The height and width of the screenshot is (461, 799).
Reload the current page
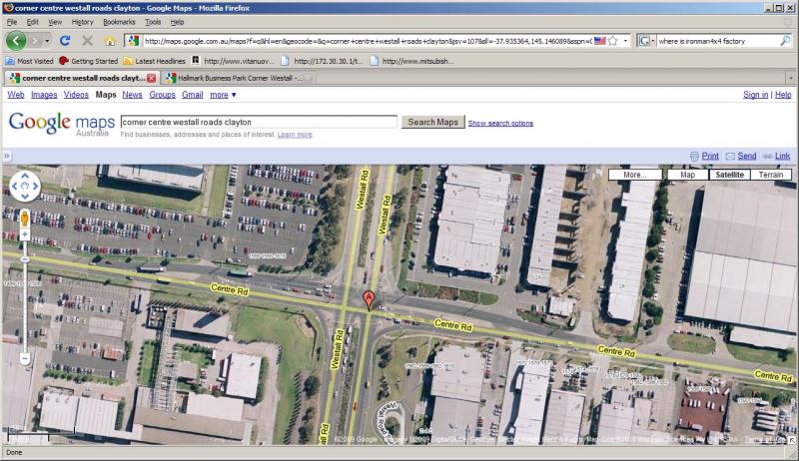coord(64,41)
